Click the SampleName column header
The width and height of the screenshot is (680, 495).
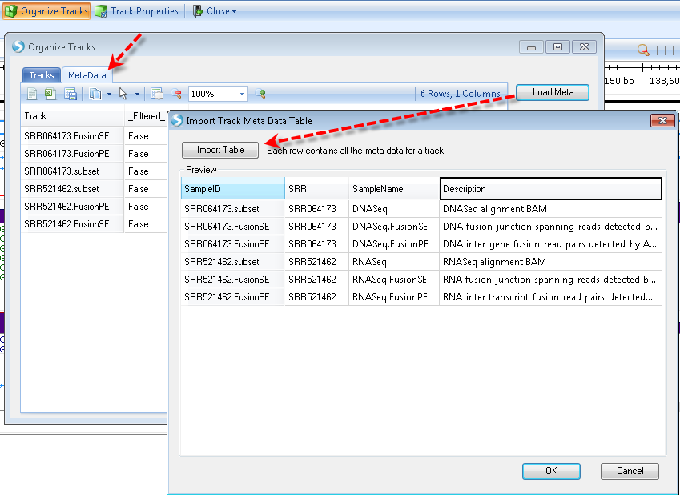pos(394,189)
